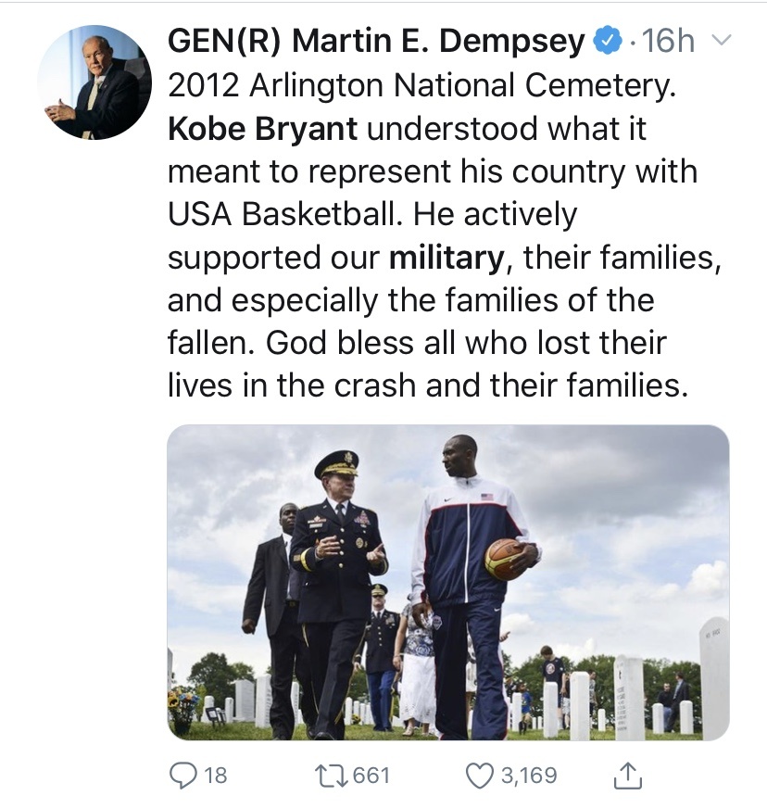Open GEN(R) Martin E. Dempsey profile name

point(376,42)
